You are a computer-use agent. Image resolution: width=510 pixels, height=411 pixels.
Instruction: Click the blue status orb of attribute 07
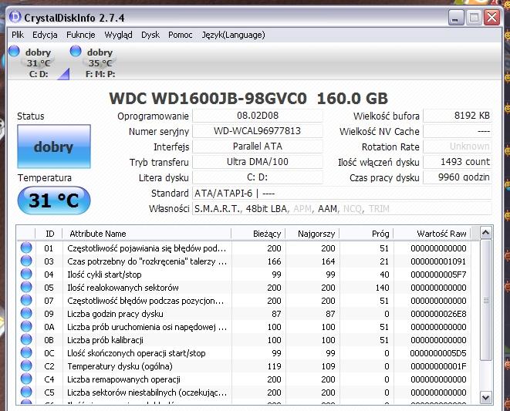(x=26, y=300)
